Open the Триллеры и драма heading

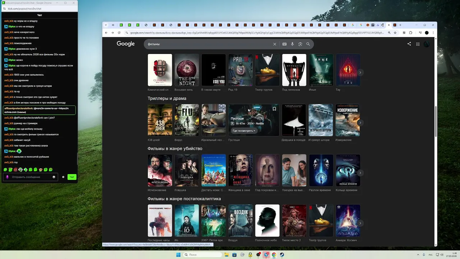point(167,98)
